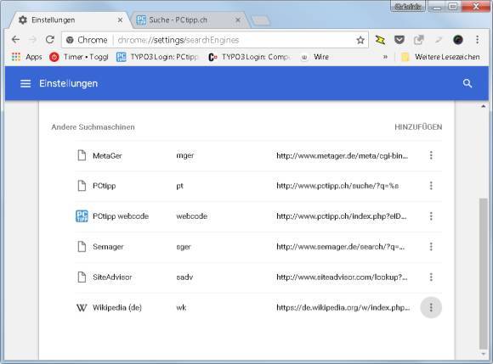Image resolution: width=493 pixels, height=364 pixels.
Task: Show hidden bookmarks via double chevron
Action: click(385, 57)
